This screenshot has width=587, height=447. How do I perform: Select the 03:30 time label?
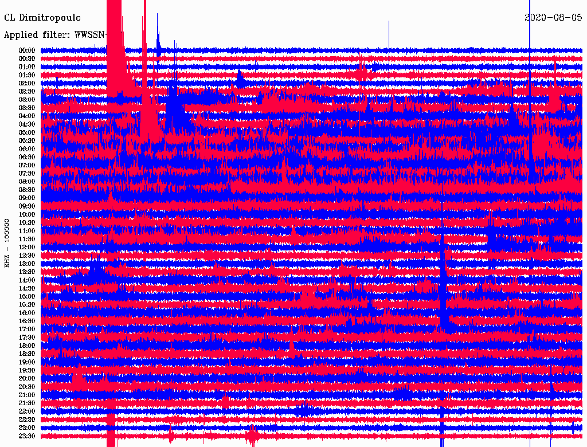click(27, 108)
